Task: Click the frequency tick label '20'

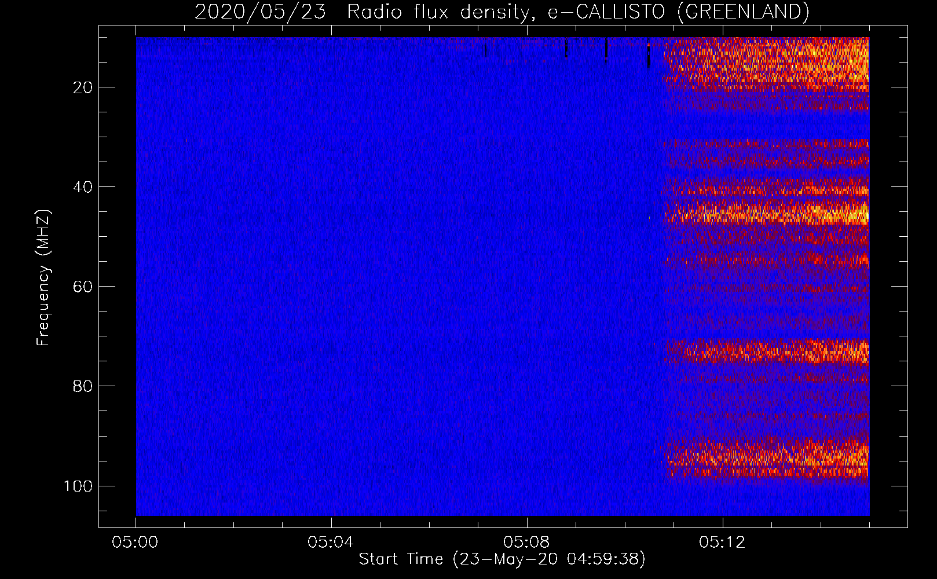Action: (83, 87)
